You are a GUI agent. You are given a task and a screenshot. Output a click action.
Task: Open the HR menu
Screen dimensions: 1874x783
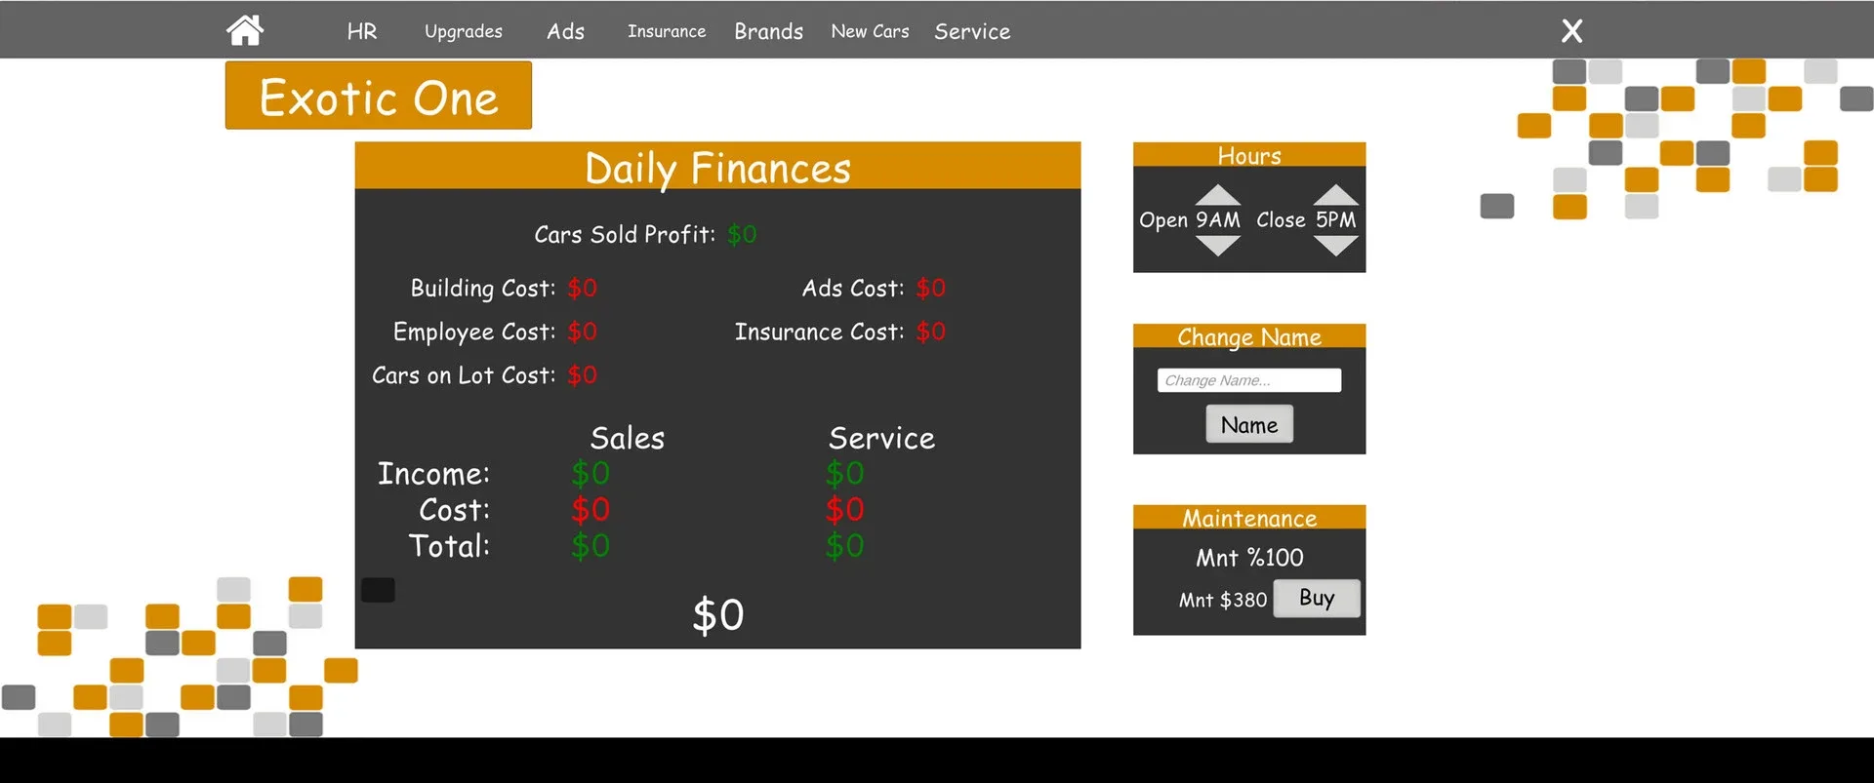(x=361, y=31)
